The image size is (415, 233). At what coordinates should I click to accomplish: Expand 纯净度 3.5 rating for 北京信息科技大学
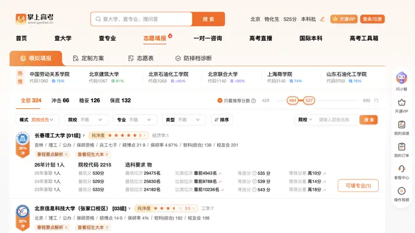click(x=166, y=208)
